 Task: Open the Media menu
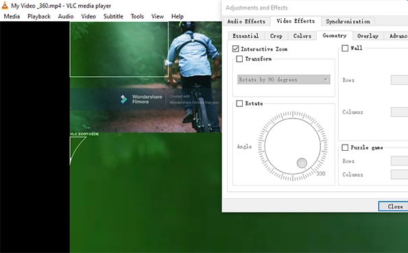click(12, 16)
